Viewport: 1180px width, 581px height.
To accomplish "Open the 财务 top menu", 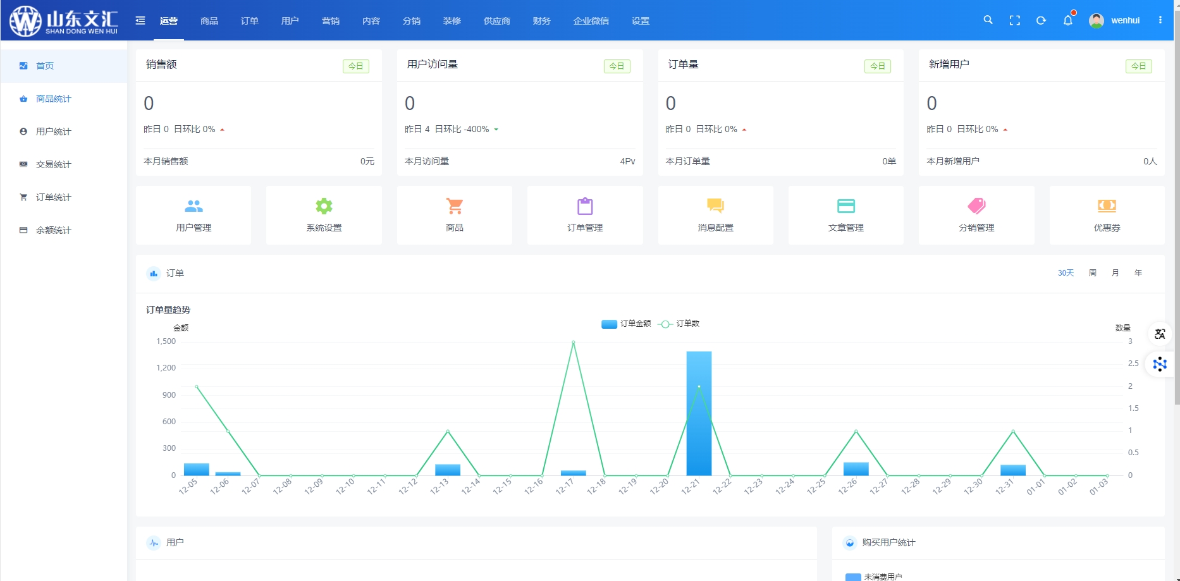I will click(x=542, y=21).
